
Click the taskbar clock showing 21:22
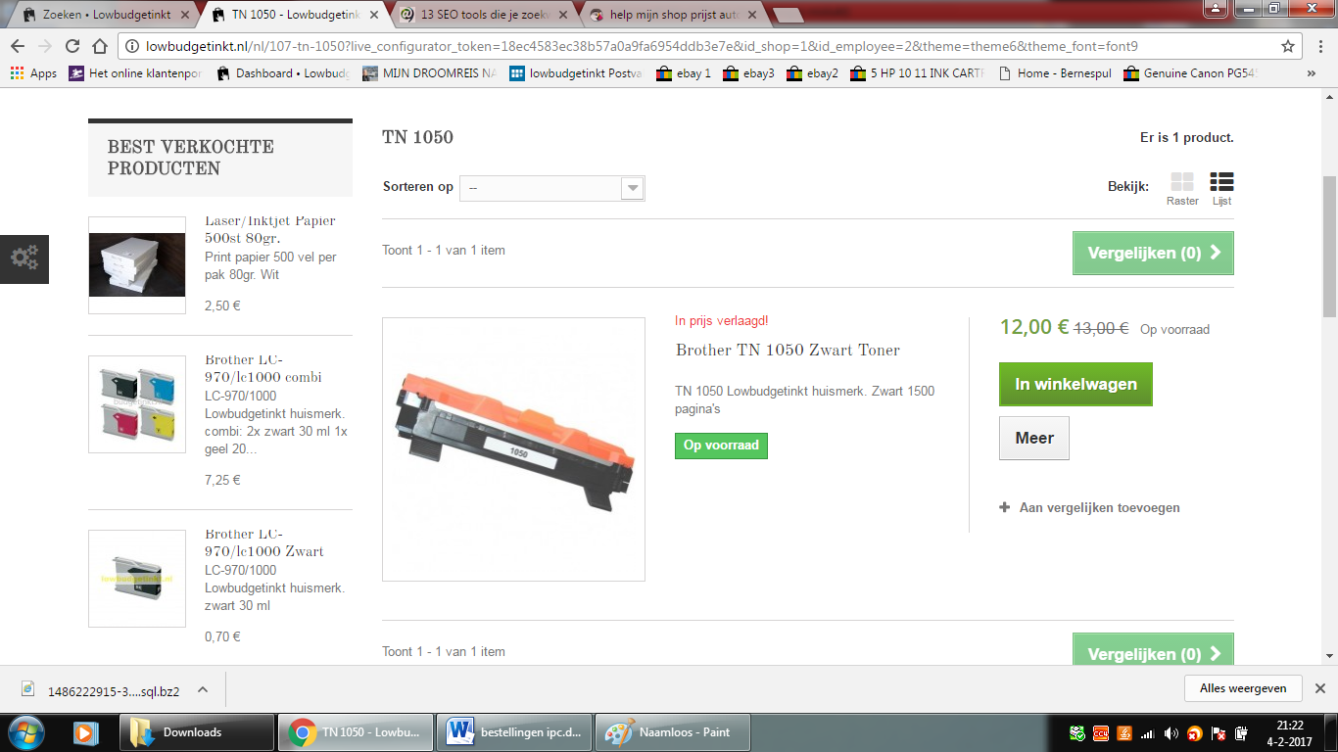(1290, 732)
